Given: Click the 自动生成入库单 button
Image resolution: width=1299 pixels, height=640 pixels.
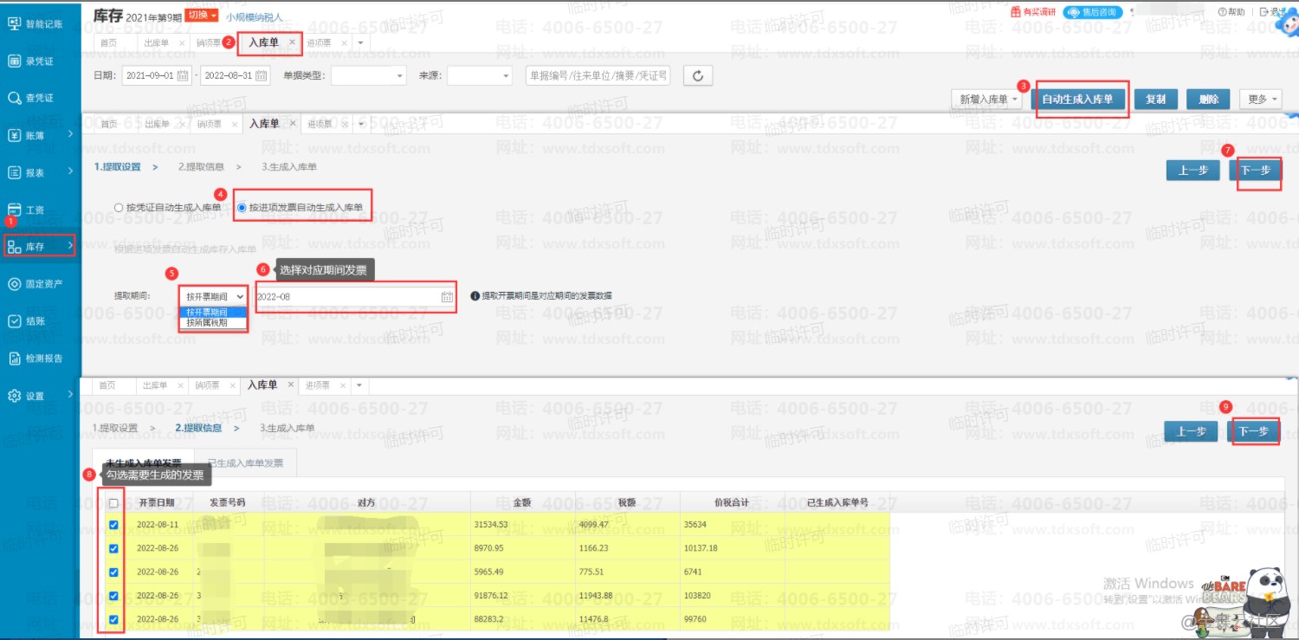Looking at the screenshot, I should pos(1076,100).
